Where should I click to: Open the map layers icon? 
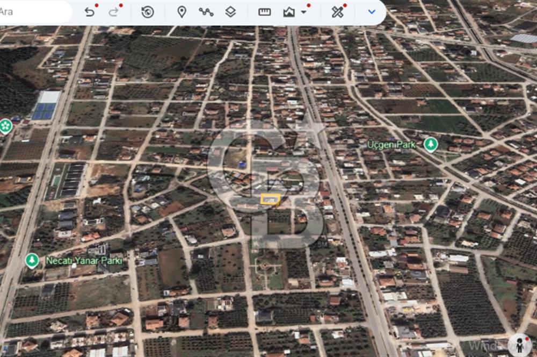pos(230,12)
